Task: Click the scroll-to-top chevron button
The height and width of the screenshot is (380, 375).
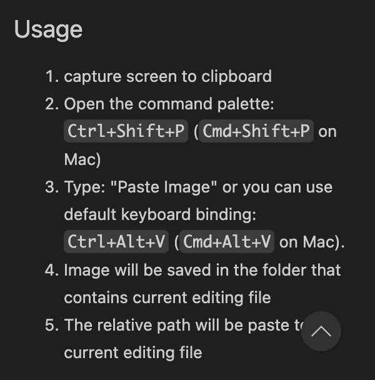Action: 321,331
